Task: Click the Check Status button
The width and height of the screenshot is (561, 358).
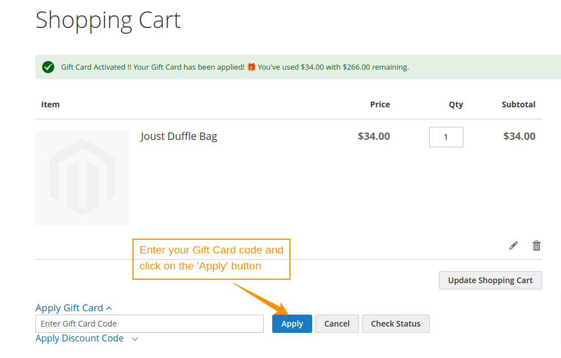Action: (395, 324)
